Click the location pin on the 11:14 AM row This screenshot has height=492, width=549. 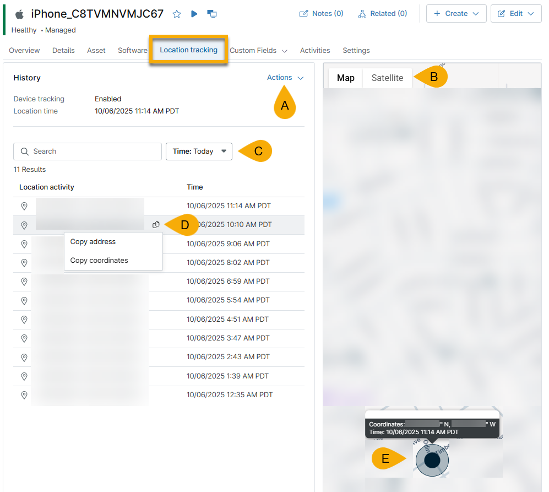point(24,206)
